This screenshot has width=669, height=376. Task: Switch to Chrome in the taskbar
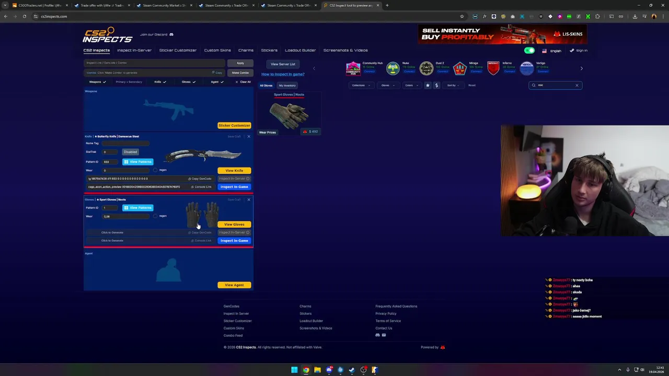[306, 370]
